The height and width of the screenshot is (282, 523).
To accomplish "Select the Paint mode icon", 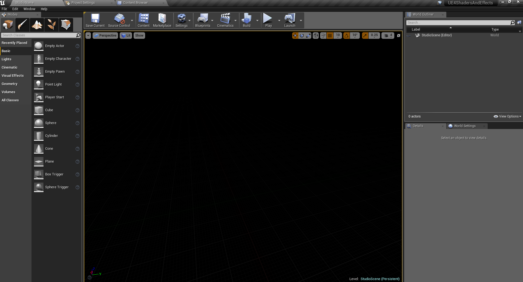I will coord(22,25).
